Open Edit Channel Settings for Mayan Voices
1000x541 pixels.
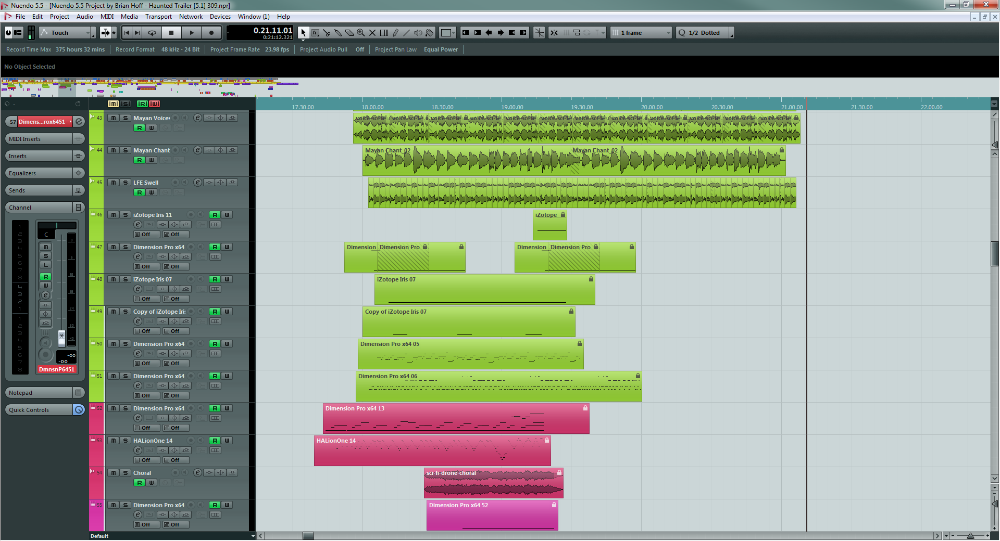pos(197,118)
